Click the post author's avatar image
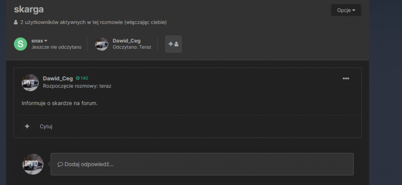This screenshot has width=402, height=185. pos(30,82)
